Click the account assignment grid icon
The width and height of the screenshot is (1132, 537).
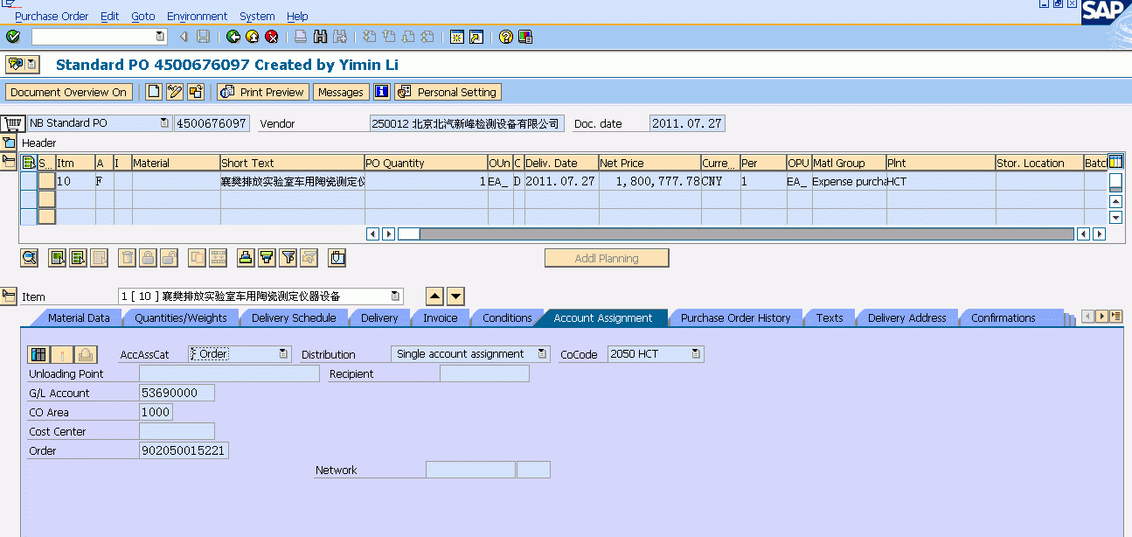38,354
